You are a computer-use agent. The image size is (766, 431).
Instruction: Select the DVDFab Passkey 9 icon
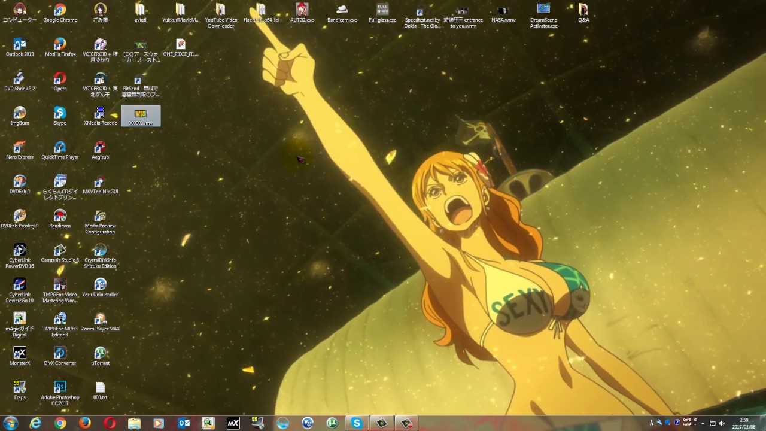pyautogui.click(x=20, y=218)
